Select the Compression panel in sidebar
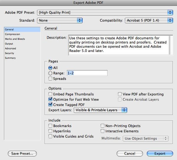 coord(12,34)
